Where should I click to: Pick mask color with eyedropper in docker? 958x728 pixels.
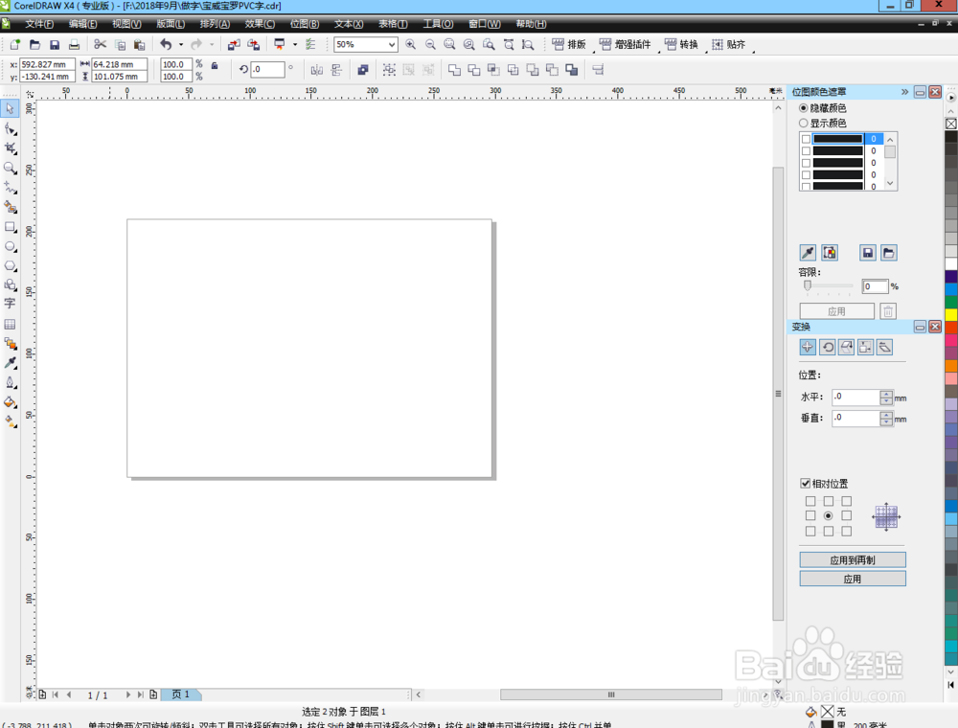point(808,252)
